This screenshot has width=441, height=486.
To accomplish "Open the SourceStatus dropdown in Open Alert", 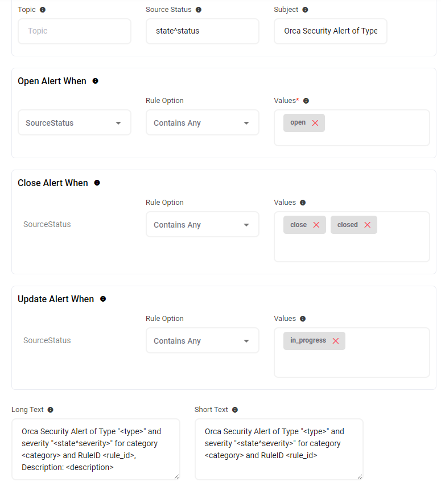I will coord(74,123).
